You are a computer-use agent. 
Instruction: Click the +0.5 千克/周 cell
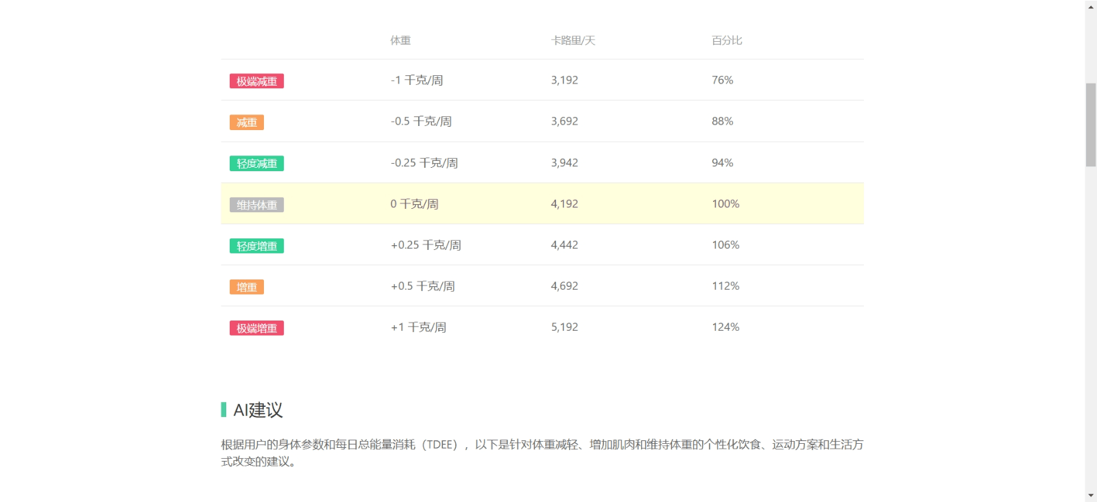click(423, 286)
